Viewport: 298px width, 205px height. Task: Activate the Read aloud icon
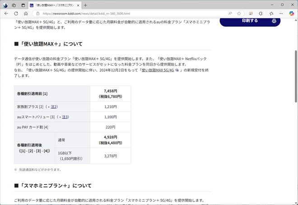tap(230, 14)
